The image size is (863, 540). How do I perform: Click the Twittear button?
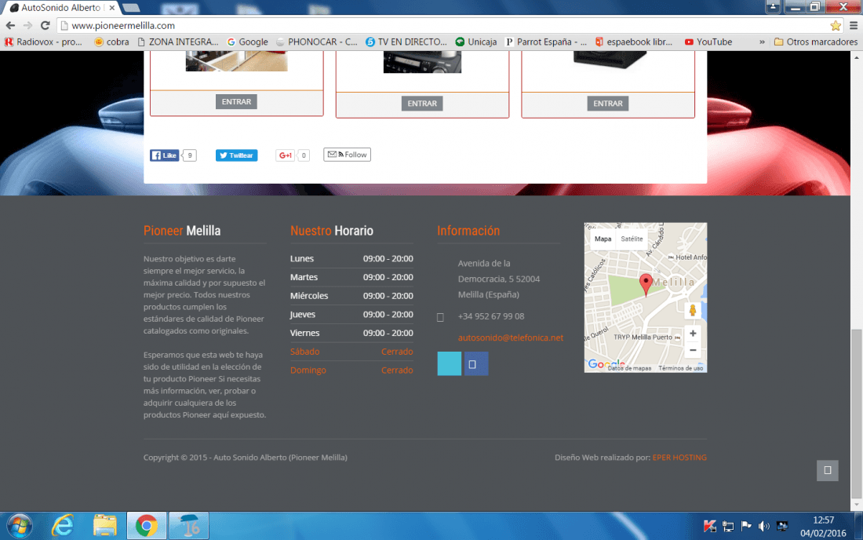pos(237,155)
